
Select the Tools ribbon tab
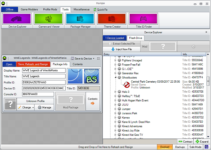[65, 10]
